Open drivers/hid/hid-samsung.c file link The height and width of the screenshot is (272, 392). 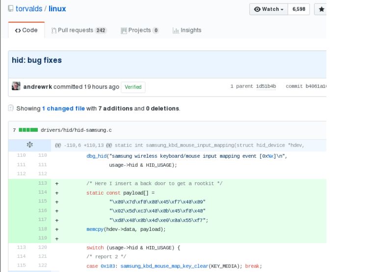point(76,130)
